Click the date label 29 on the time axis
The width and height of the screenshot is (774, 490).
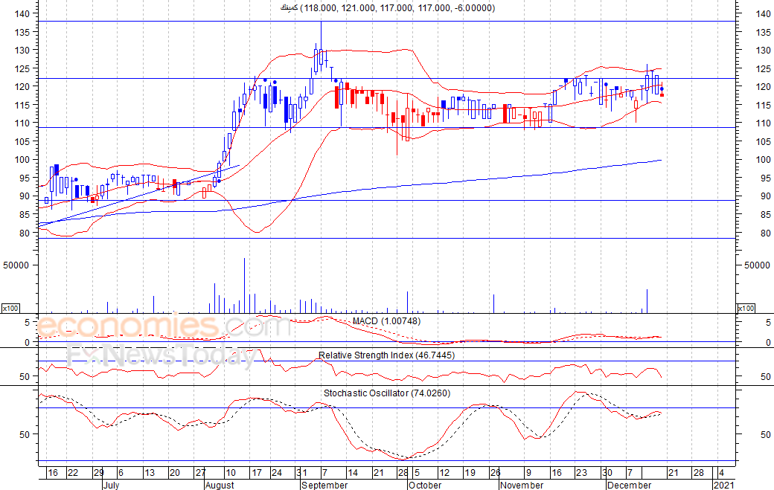pyautogui.click(x=99, y=473)
